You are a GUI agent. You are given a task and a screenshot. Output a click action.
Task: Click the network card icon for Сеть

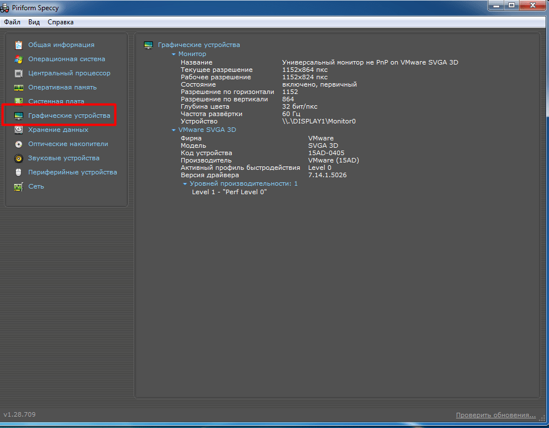[x=19, y=186]
